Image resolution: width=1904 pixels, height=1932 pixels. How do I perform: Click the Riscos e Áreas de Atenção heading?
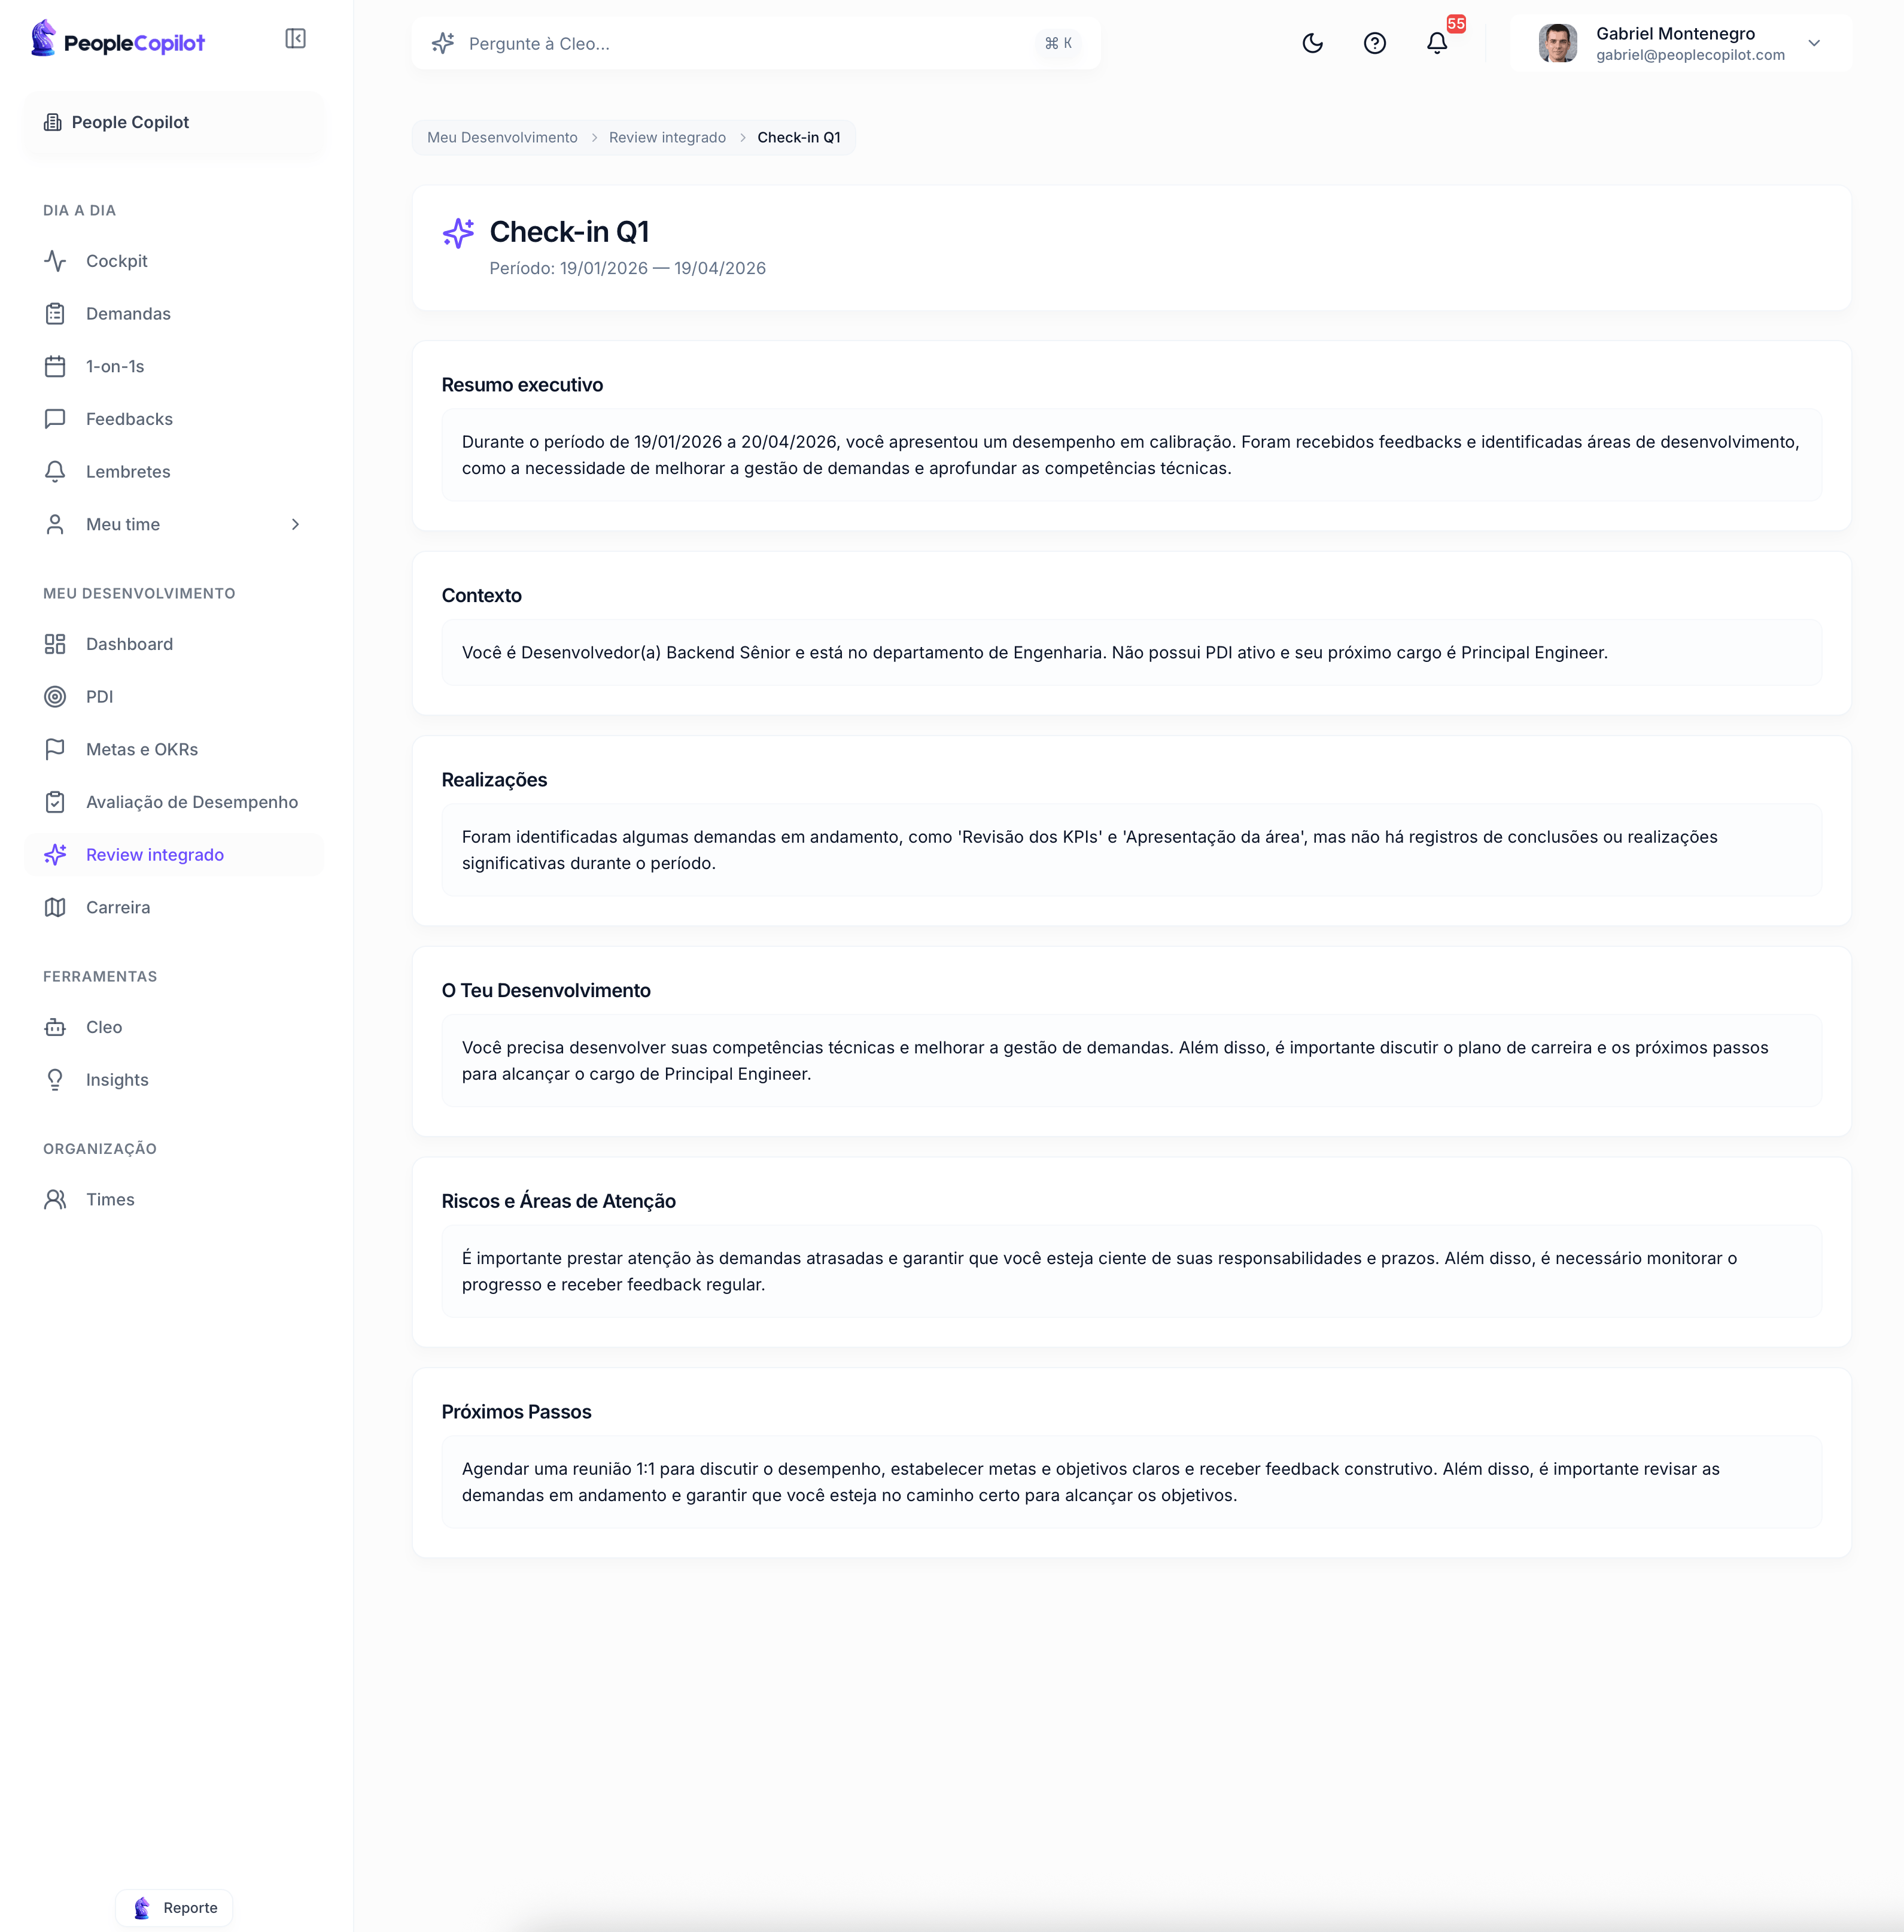[x=559, y=1201]
